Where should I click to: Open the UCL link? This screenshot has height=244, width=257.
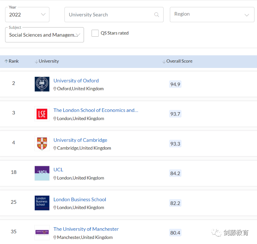pyautogui.click(x=58, y=169)
